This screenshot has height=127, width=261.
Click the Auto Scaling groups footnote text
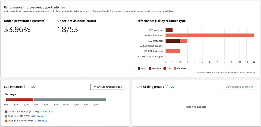pyautogui.click(x=225, y=72)
